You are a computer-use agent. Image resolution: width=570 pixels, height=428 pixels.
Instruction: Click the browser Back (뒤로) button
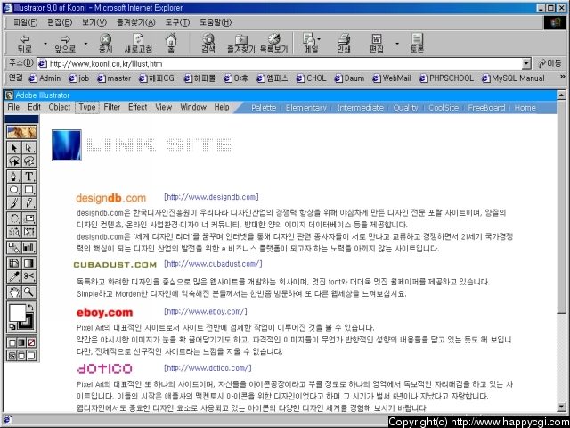pyautogui.click(x=25, y=44)
